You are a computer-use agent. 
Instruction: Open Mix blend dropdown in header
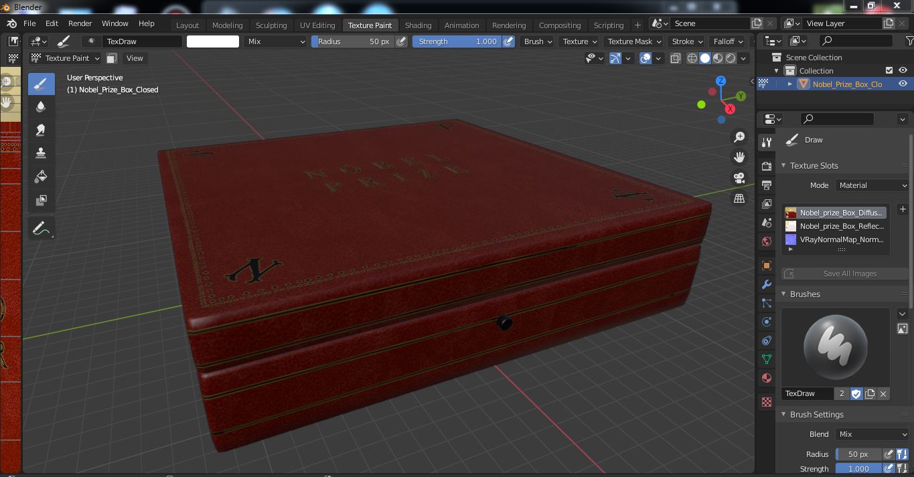pyautogui.click(x=275, y=41)
